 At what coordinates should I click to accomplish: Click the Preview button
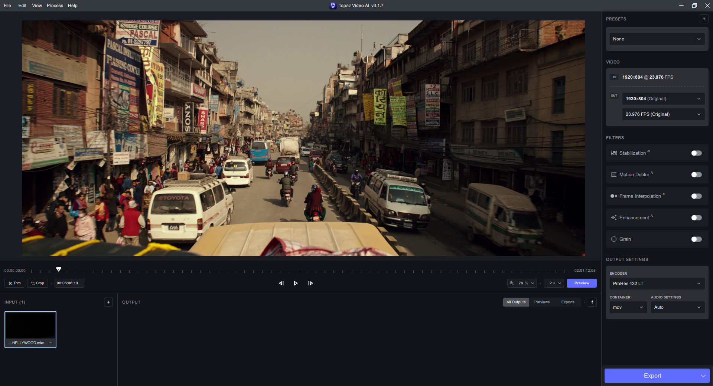click(x=582, y=283)
